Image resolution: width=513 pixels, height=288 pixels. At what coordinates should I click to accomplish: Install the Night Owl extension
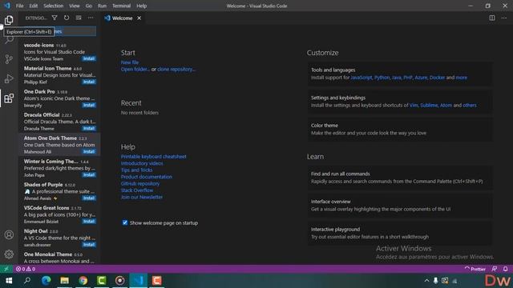click(x=89, y=245)
